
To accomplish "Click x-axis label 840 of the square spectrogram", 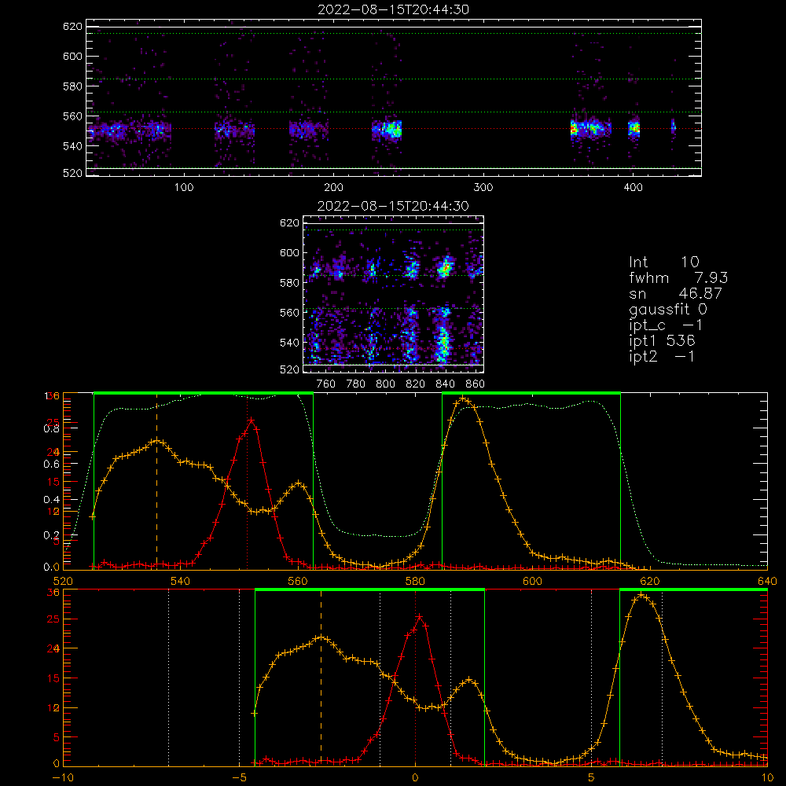I will (x=445, y=384).
